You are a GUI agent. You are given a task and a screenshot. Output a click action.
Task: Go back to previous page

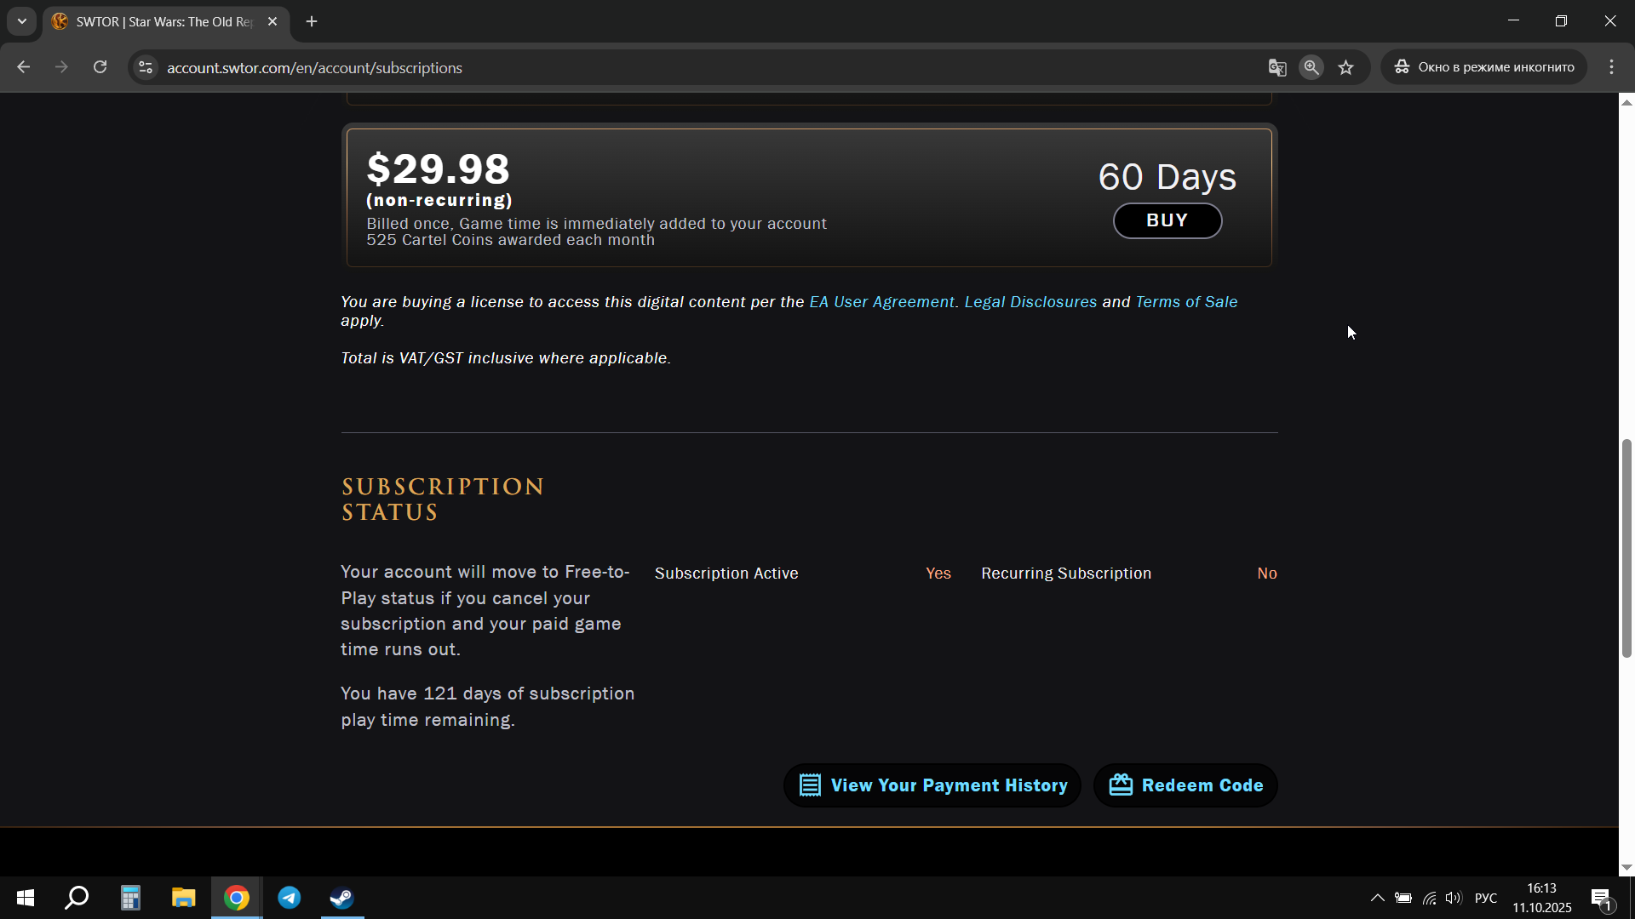[24, 67]
